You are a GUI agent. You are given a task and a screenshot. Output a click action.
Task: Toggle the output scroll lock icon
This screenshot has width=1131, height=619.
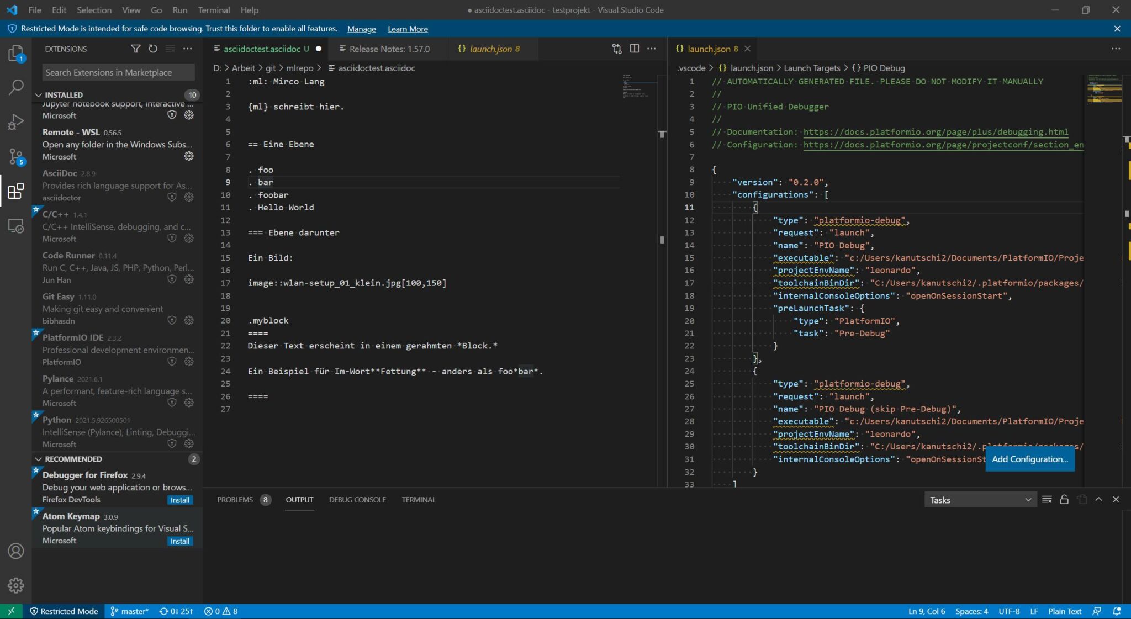(1064, 500)
